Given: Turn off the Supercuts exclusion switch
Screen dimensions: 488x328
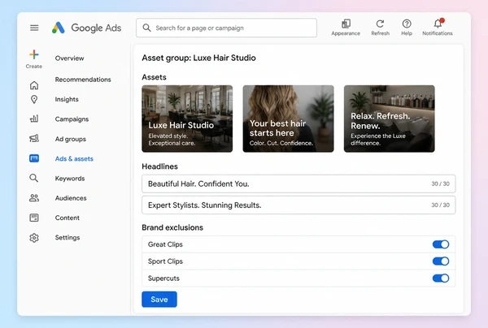Looking at the screenshot, I should pyautogui.click(x=441, y=278).
